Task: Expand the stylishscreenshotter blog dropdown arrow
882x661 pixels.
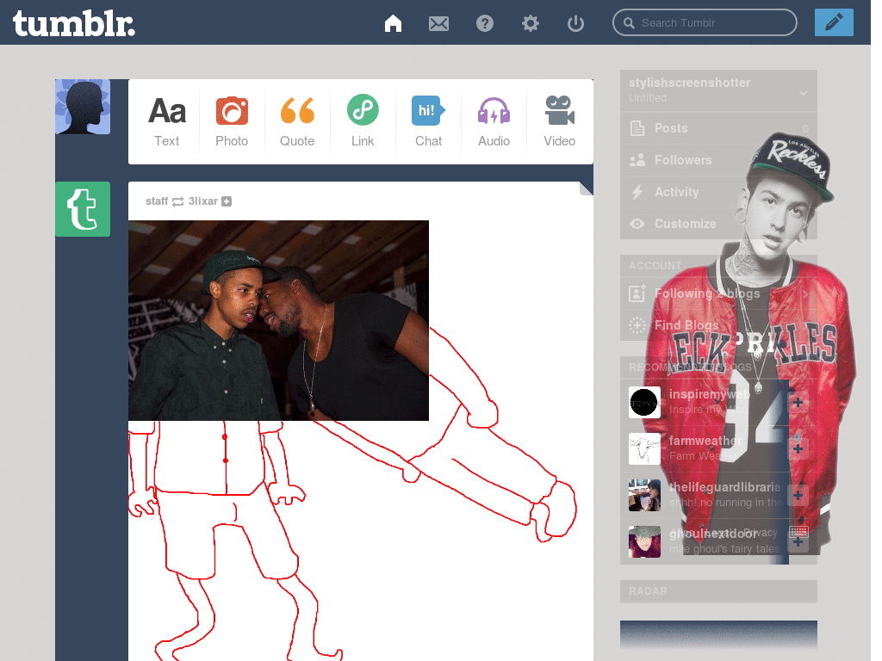Action: 804,93
